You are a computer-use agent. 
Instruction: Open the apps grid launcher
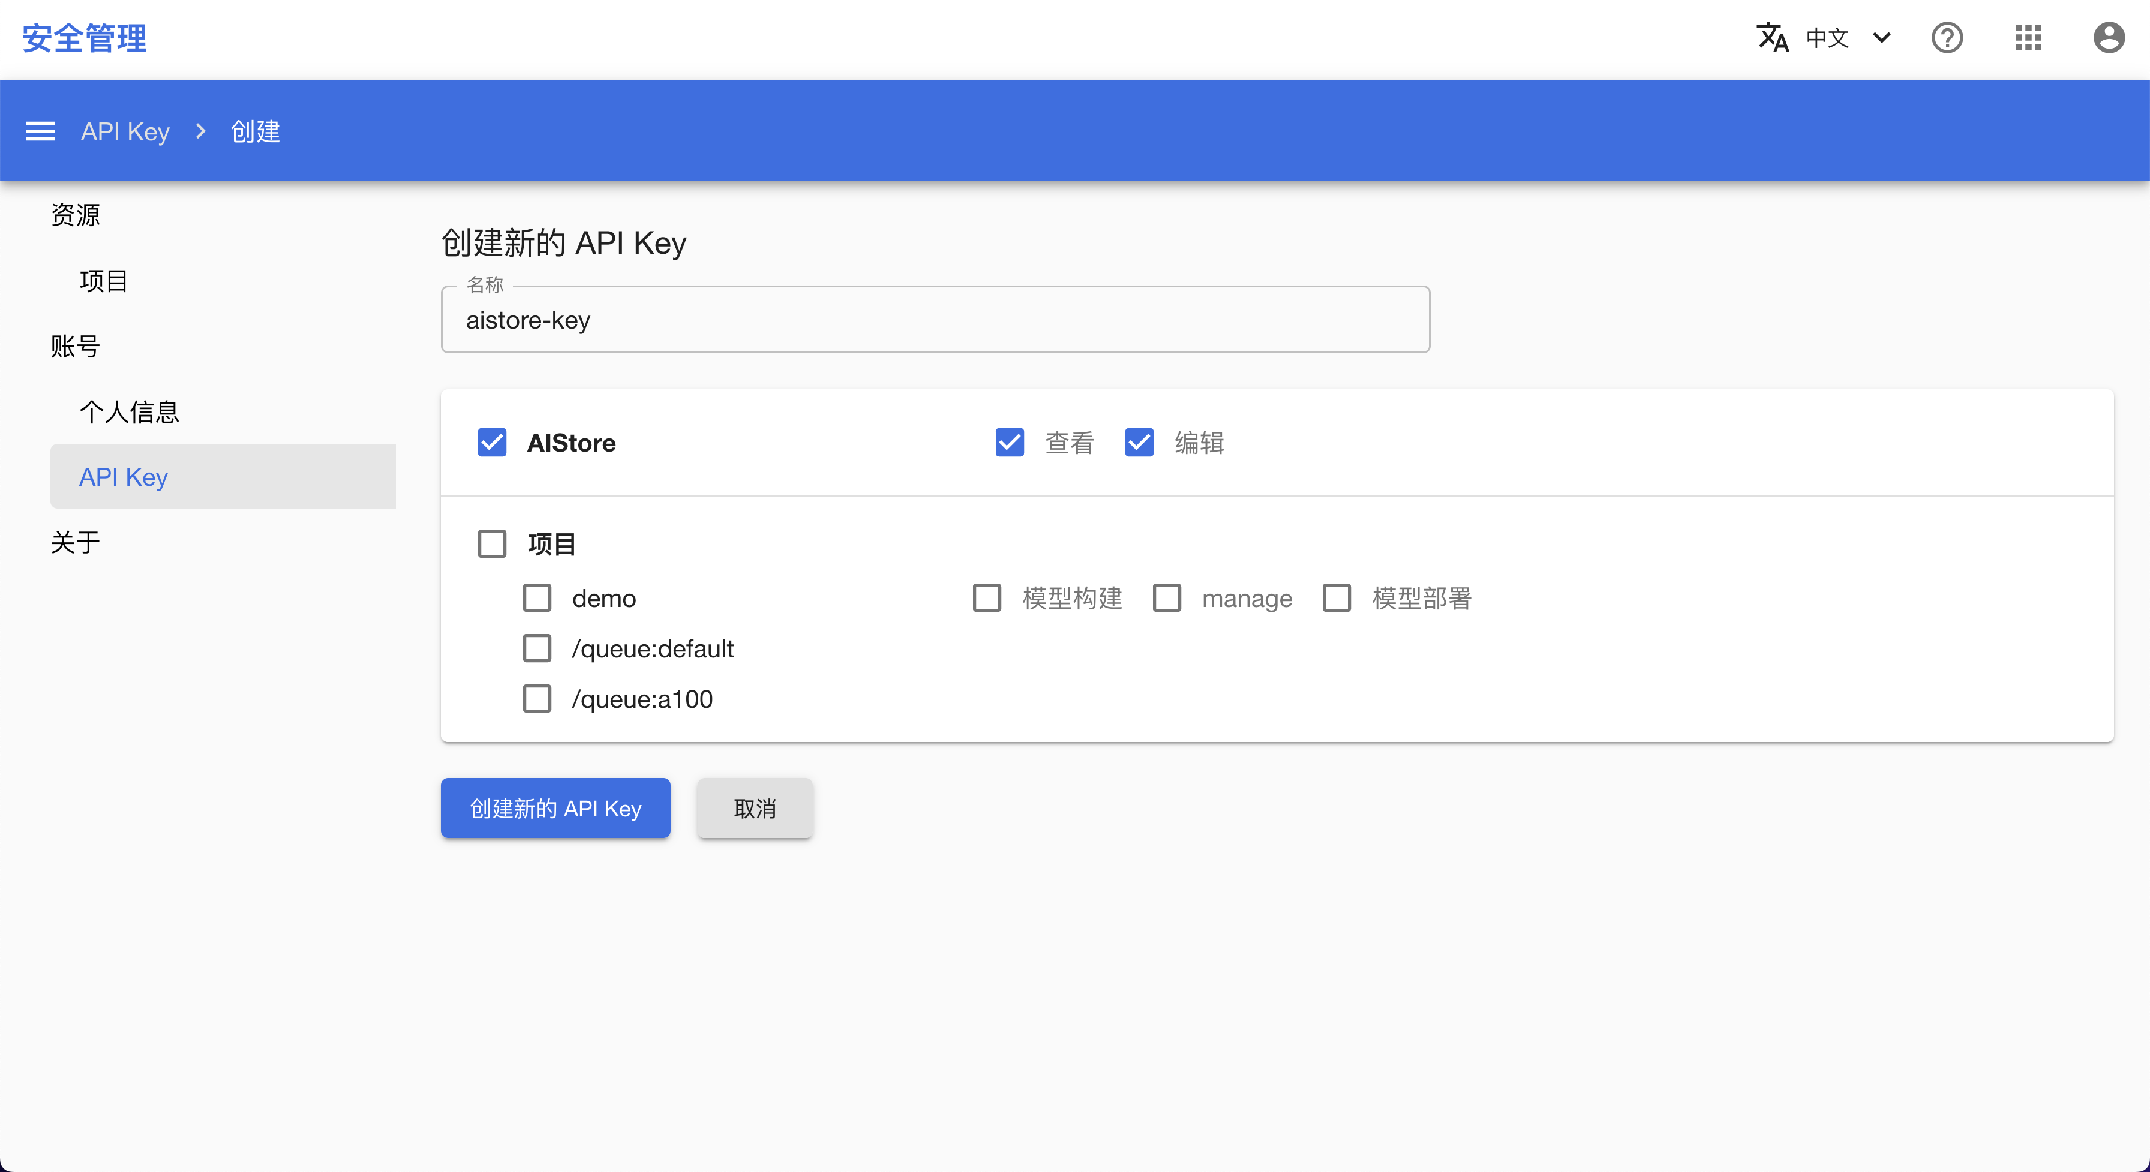[2028, 38]
